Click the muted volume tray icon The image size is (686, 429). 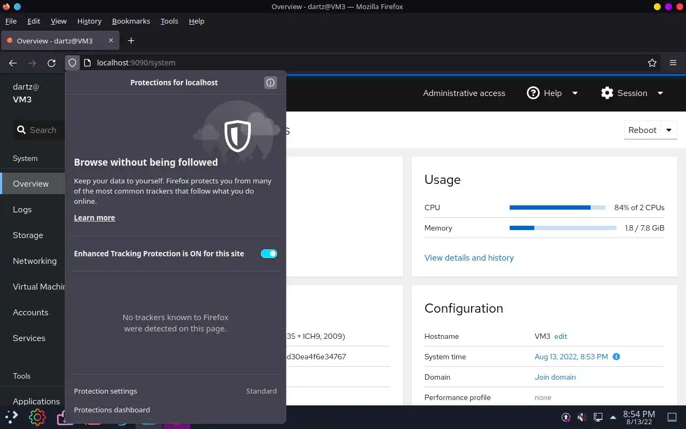(581, 417)
